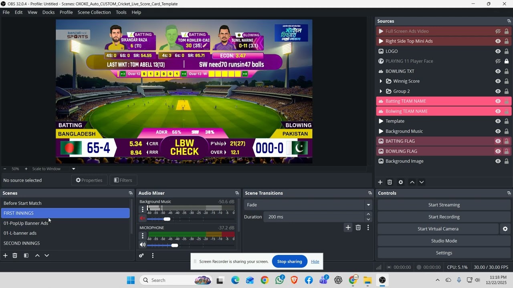Increase transition duration stepper

(x=368, y=214)
